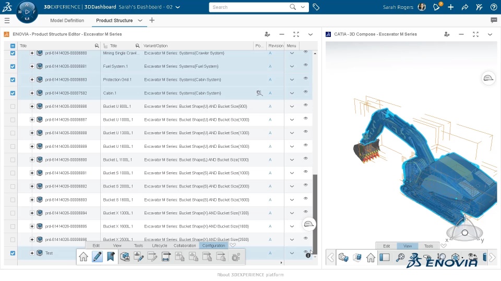Open Sarah Rogers profile avatar
The image size is (501, 281).
pos(422,7)
